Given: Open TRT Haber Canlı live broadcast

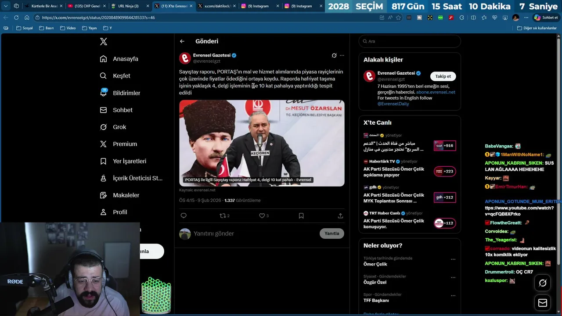Looking at the screenshot, I should point(410,220).
